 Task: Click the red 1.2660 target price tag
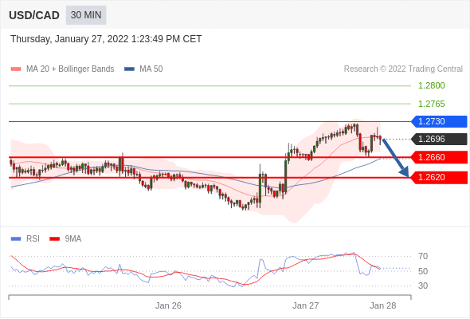pyautogui.click(x=439, y=157)
